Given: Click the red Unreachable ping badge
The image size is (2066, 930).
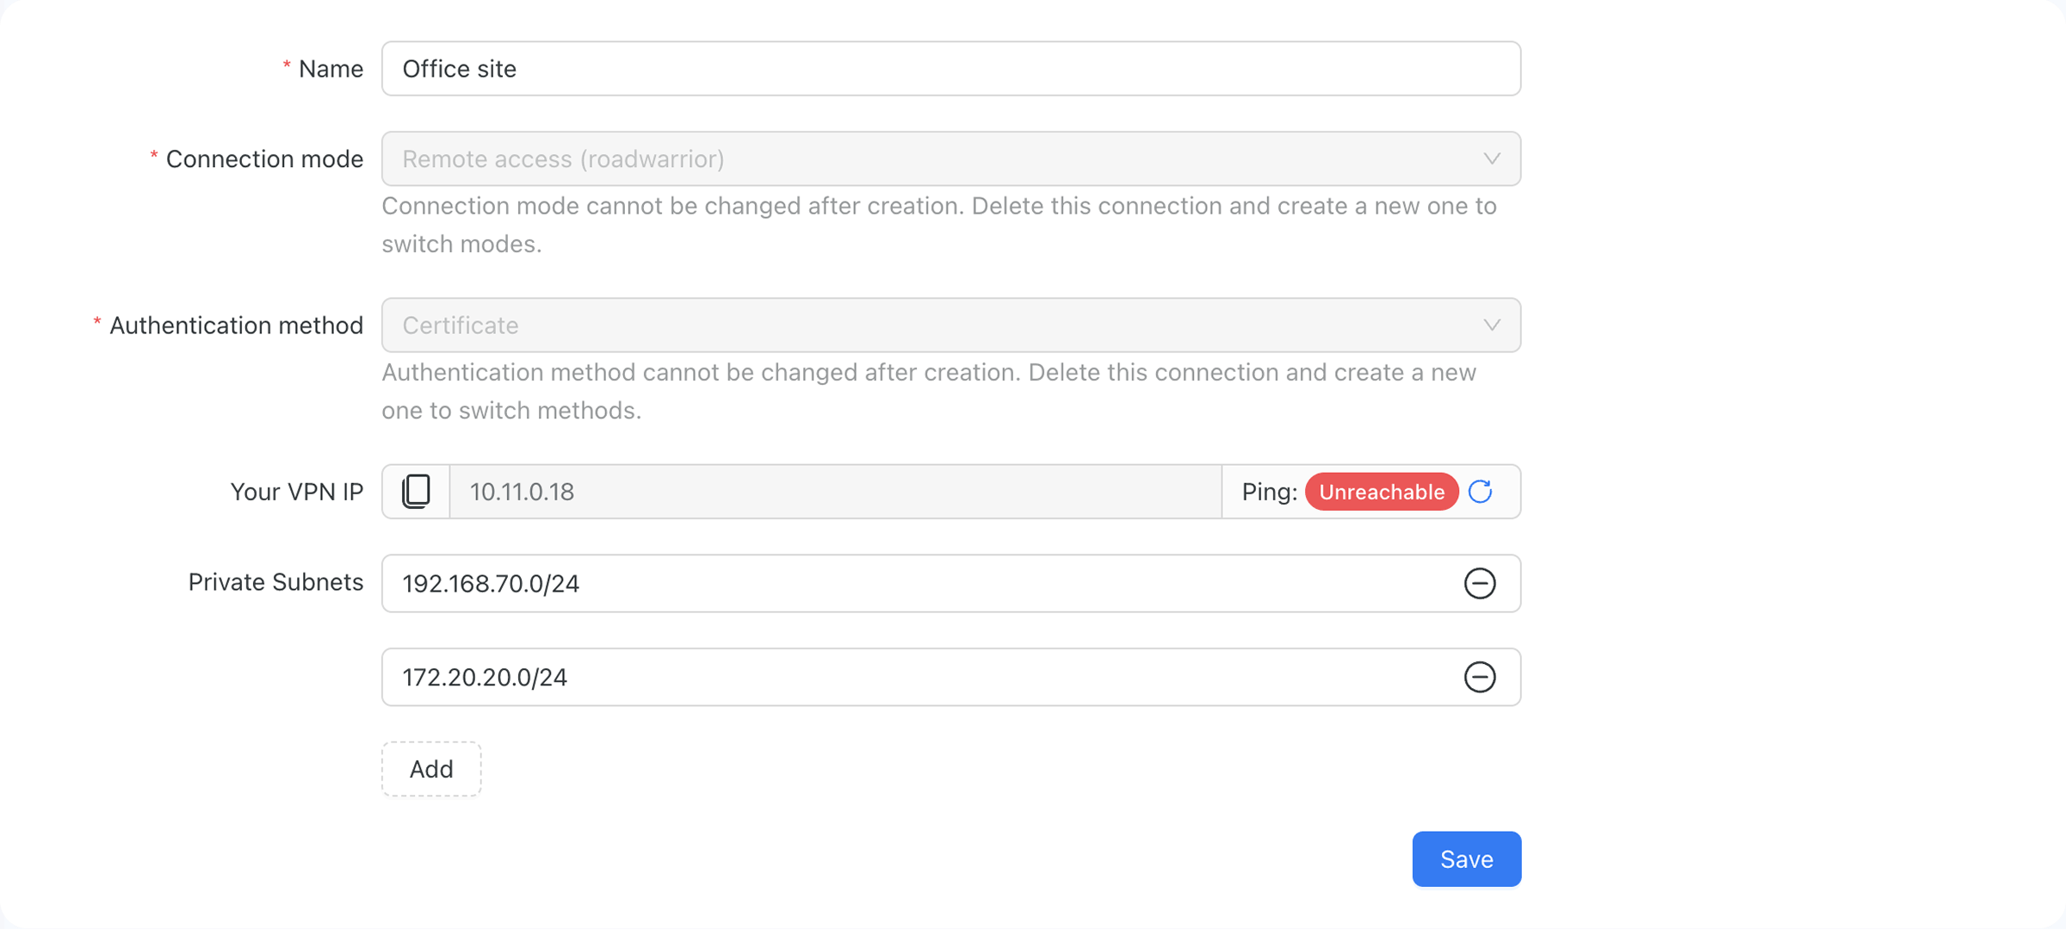Looking at the screenshot, I should point(1382,492).
